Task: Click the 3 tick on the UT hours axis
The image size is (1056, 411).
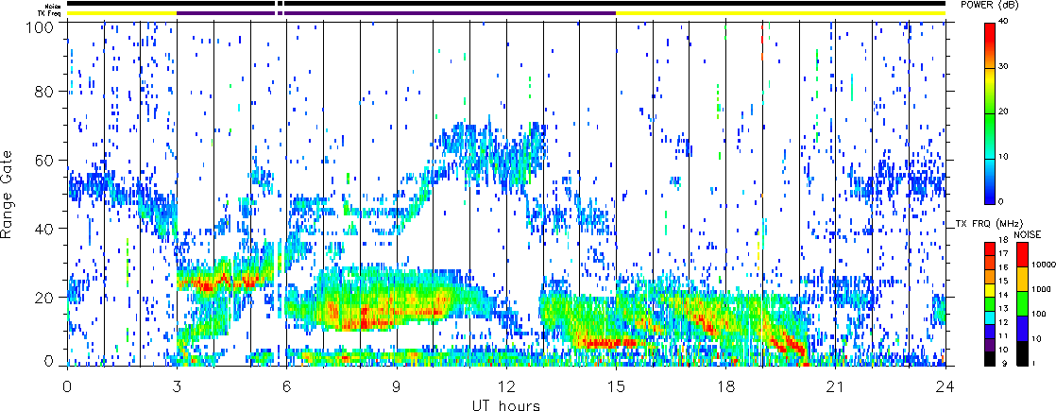Action: coord(177,386)
